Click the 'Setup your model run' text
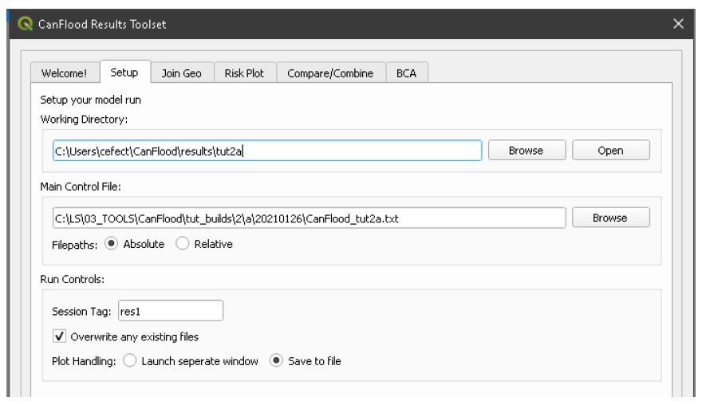 point(90,100)
